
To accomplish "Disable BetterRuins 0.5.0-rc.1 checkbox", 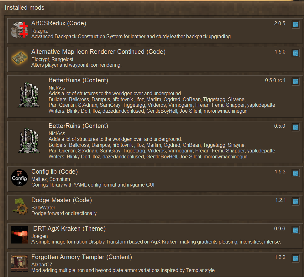I will 296,81.
